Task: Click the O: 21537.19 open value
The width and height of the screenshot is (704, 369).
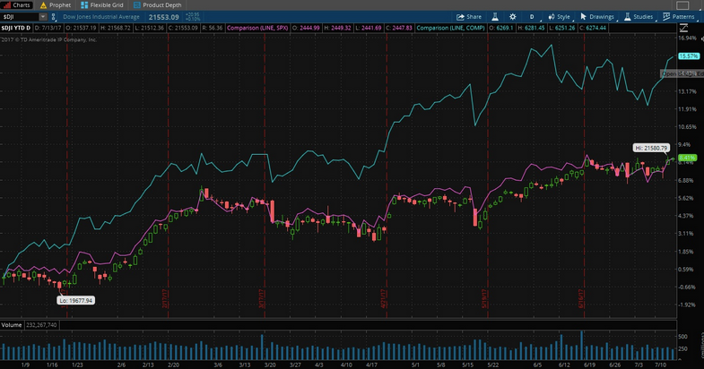Action: pyautogui.click(x=82, y=28)
